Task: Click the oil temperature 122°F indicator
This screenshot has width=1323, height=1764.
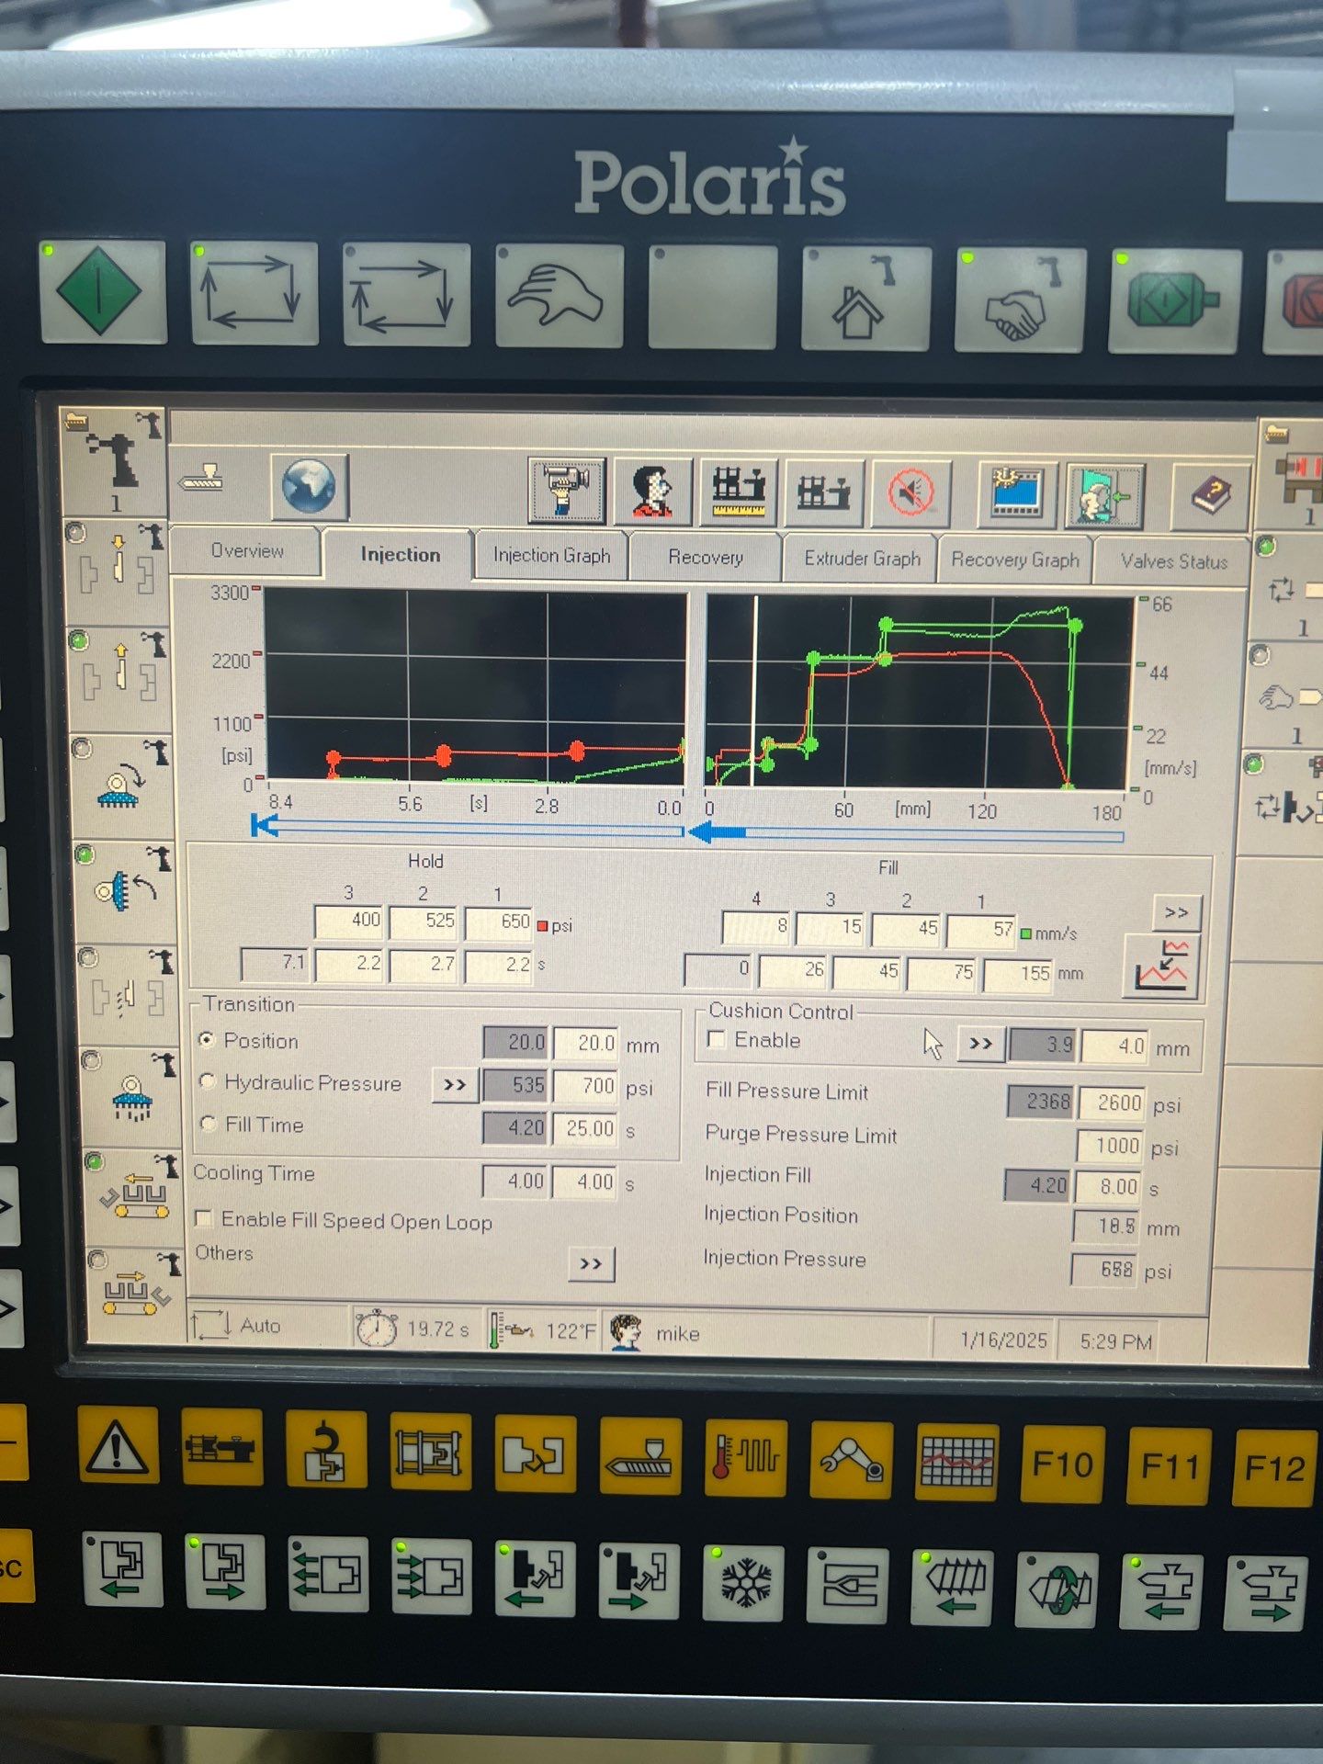Action: coord(543,1329)
